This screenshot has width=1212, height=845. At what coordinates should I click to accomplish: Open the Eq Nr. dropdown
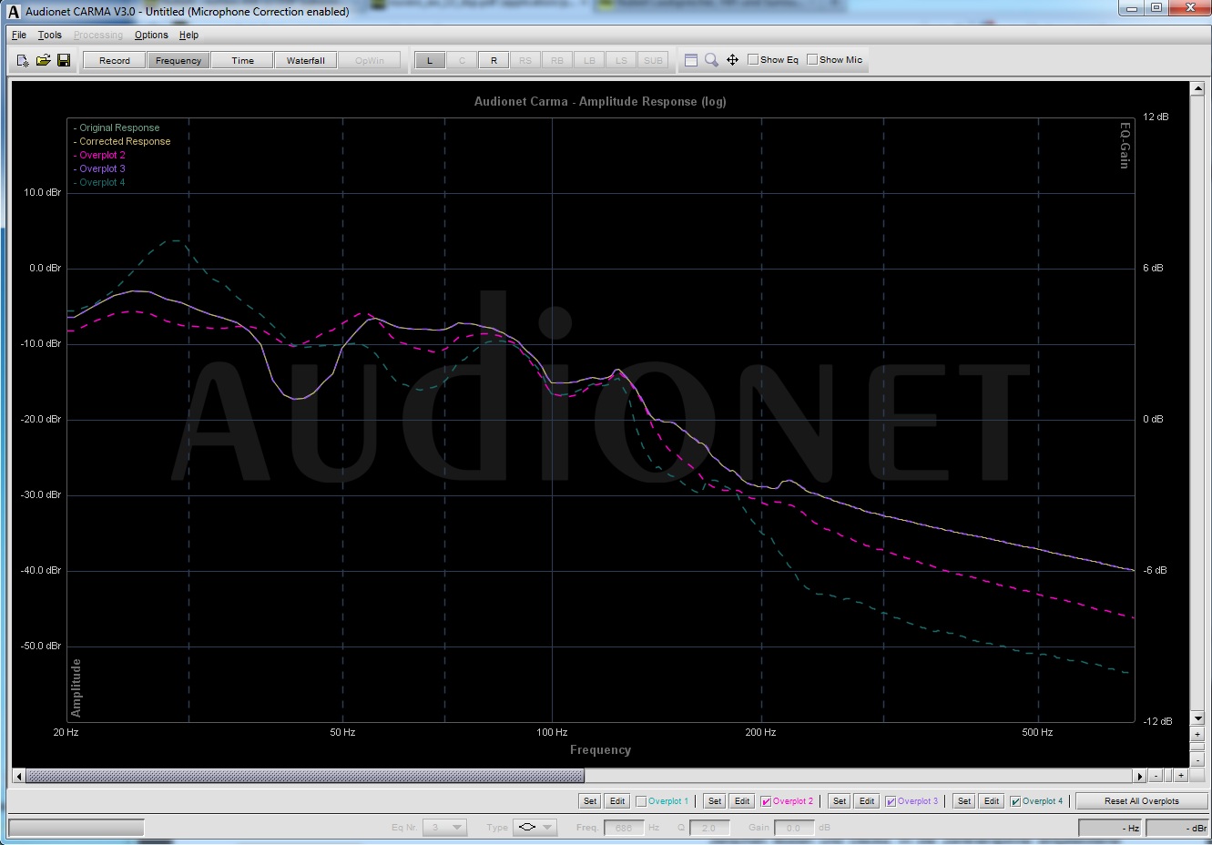click(x=445, y=828)
